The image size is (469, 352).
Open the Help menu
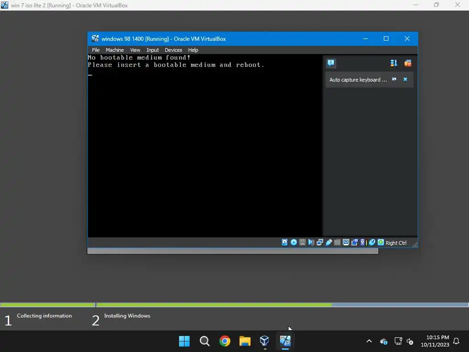(x=193, y=50)
